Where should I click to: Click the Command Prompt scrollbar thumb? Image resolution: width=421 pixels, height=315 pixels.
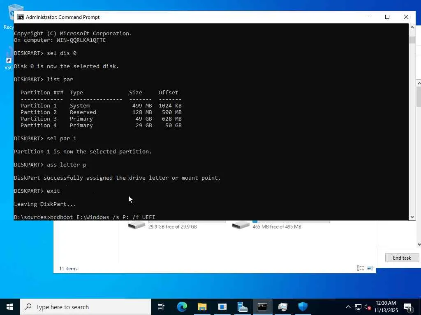412,40
